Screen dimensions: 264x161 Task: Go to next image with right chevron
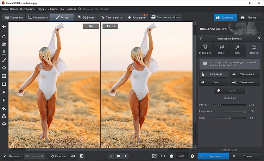[125, 156]
